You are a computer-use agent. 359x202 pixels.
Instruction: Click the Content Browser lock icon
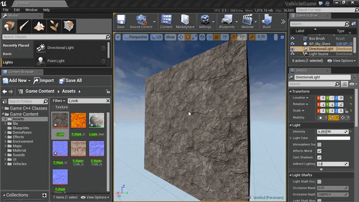click(x=108, y=91)
